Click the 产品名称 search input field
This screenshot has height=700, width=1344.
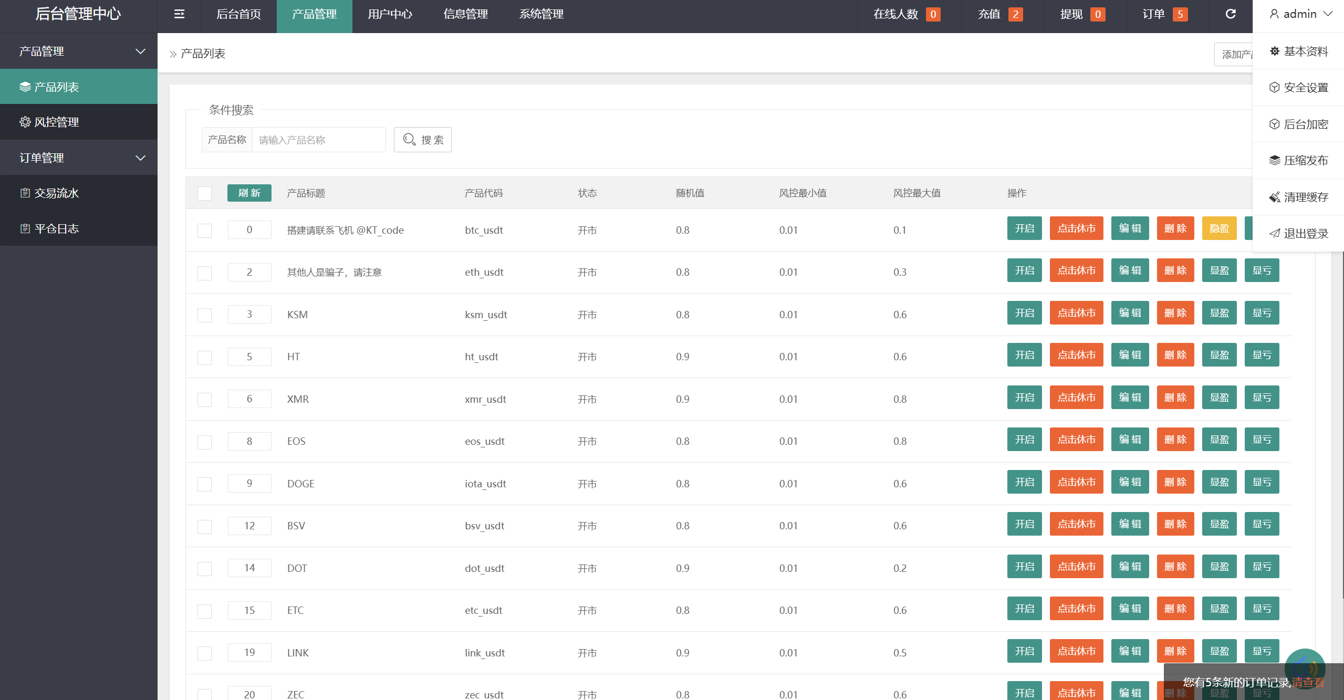pos(319,140)
